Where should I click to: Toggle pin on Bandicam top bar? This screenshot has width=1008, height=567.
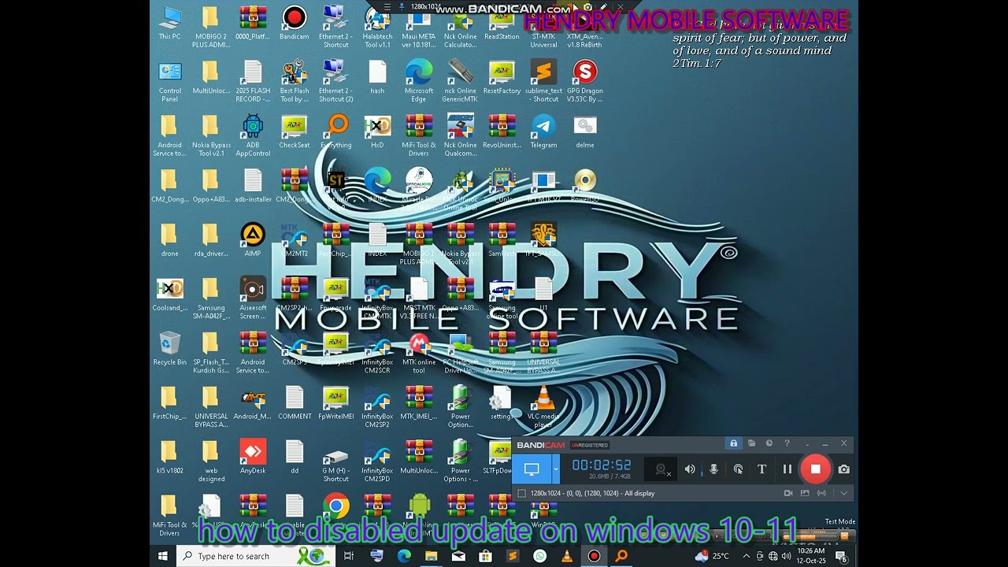(403, 6)
